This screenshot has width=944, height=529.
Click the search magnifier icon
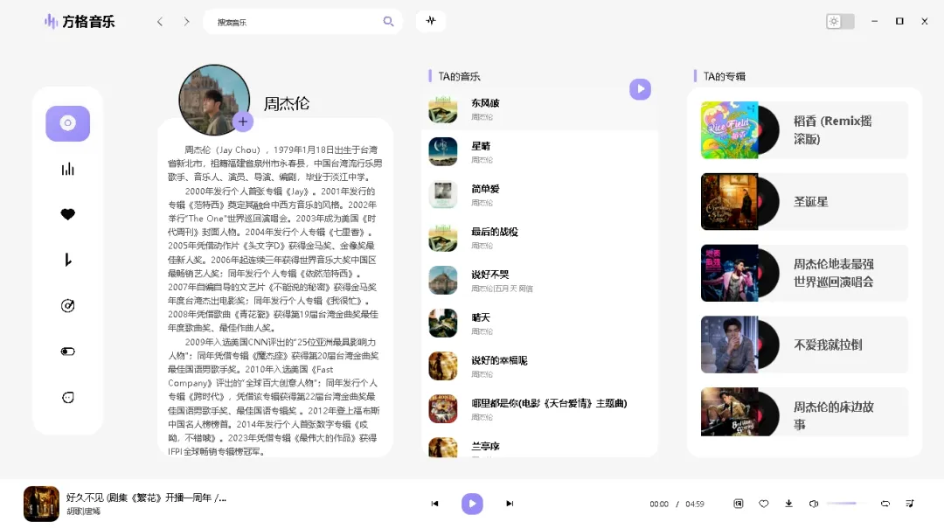click(x=388, y=22)
